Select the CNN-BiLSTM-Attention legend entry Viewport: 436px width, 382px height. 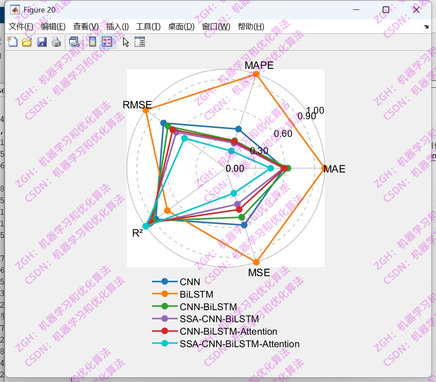(215, 331)
